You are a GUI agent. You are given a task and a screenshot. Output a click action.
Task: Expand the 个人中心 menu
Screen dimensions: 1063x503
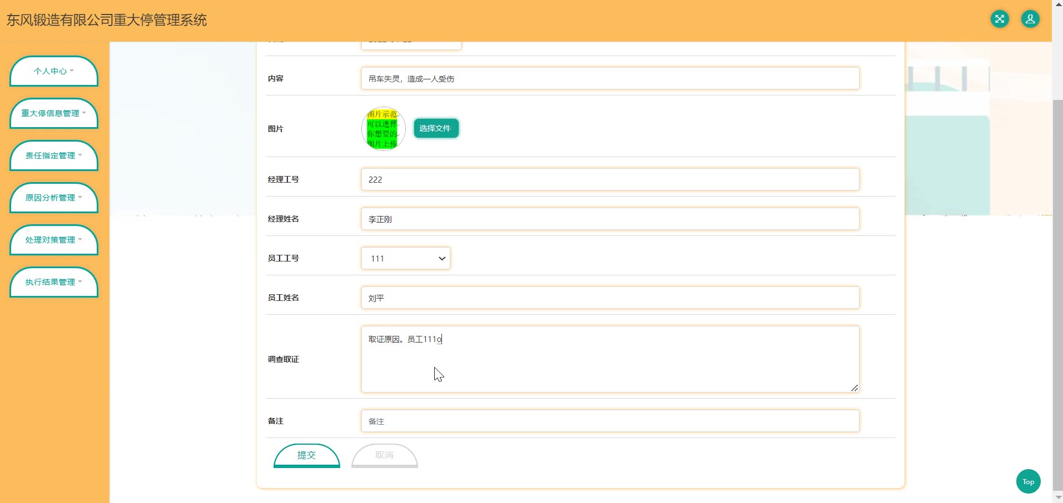point(54,71)
